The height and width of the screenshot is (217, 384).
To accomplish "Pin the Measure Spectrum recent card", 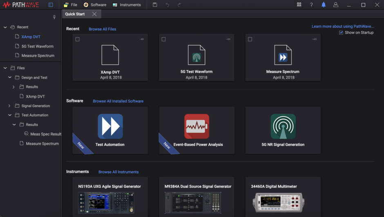I will click(x=315, y=39).
